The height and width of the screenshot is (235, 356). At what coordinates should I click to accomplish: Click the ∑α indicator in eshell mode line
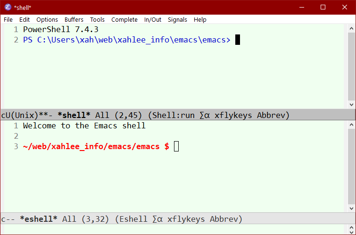[157, 219]
